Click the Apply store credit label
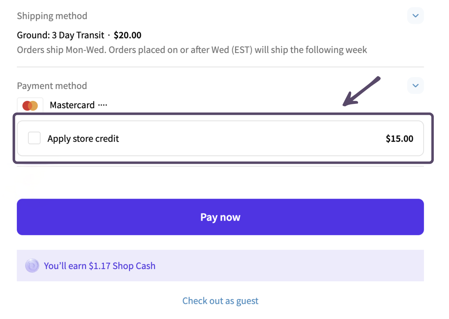The image size is (449, 319). pos(83,139)
